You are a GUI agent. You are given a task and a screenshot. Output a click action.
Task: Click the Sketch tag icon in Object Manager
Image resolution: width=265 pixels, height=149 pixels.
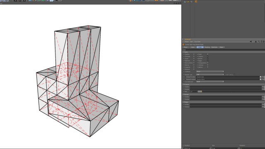(x=196, y=2)
